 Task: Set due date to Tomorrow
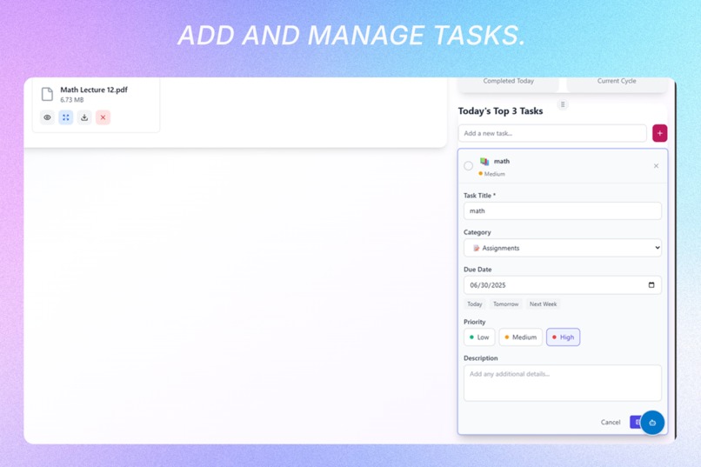[x=505, y=304]
